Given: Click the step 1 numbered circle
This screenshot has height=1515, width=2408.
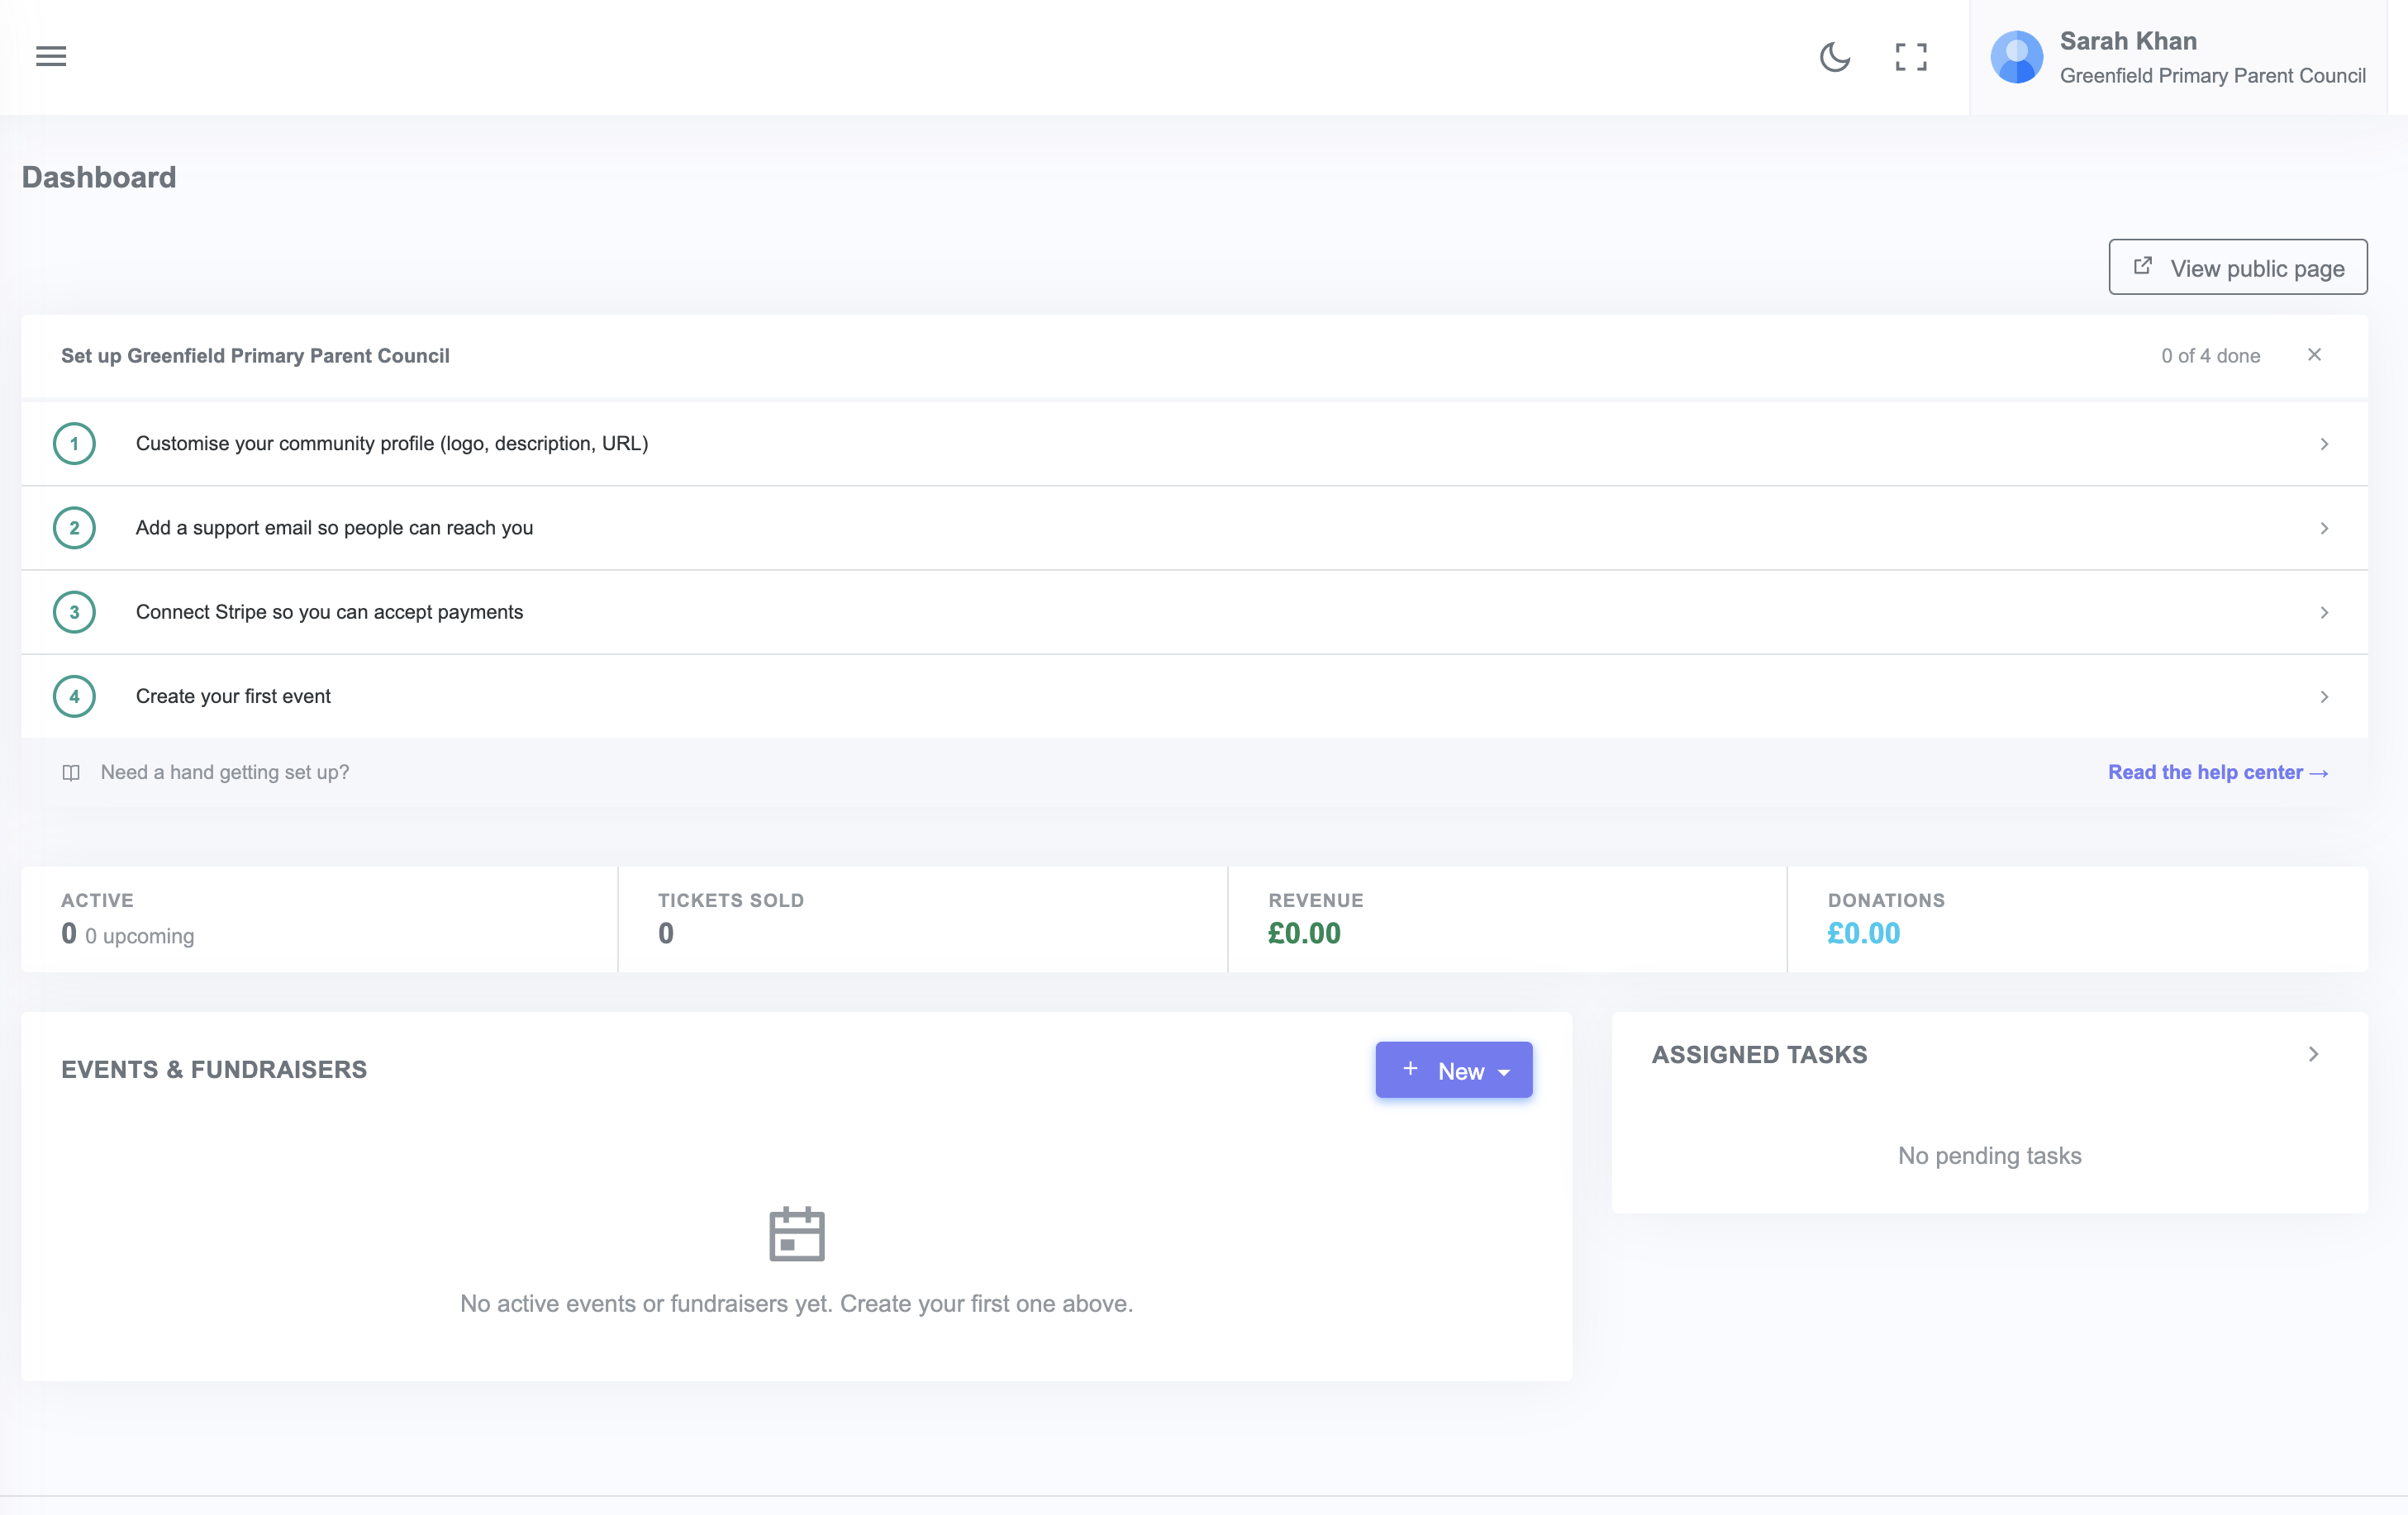Looking at the screenshot, I should [x=74, y=444].
